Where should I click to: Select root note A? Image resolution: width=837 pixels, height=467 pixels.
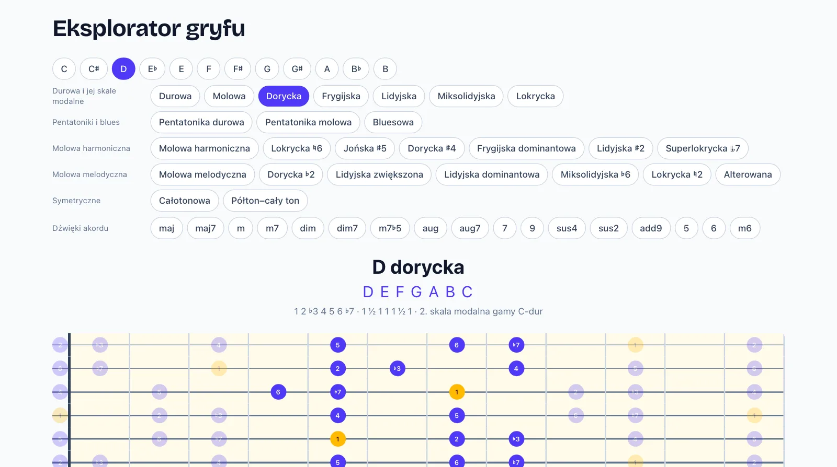327,69
